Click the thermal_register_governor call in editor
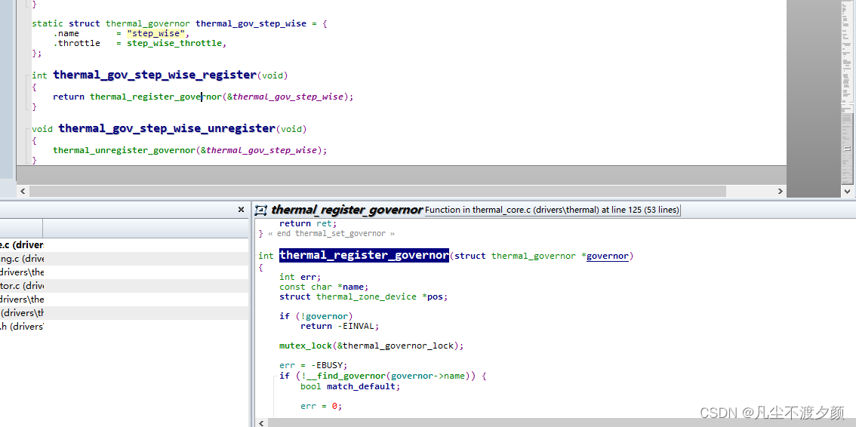The height and width of the screenshot is (427, 856). pyautogui.click(x=155, y=97)
